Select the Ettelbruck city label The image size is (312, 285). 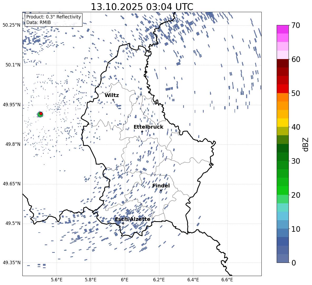(148, 127)
